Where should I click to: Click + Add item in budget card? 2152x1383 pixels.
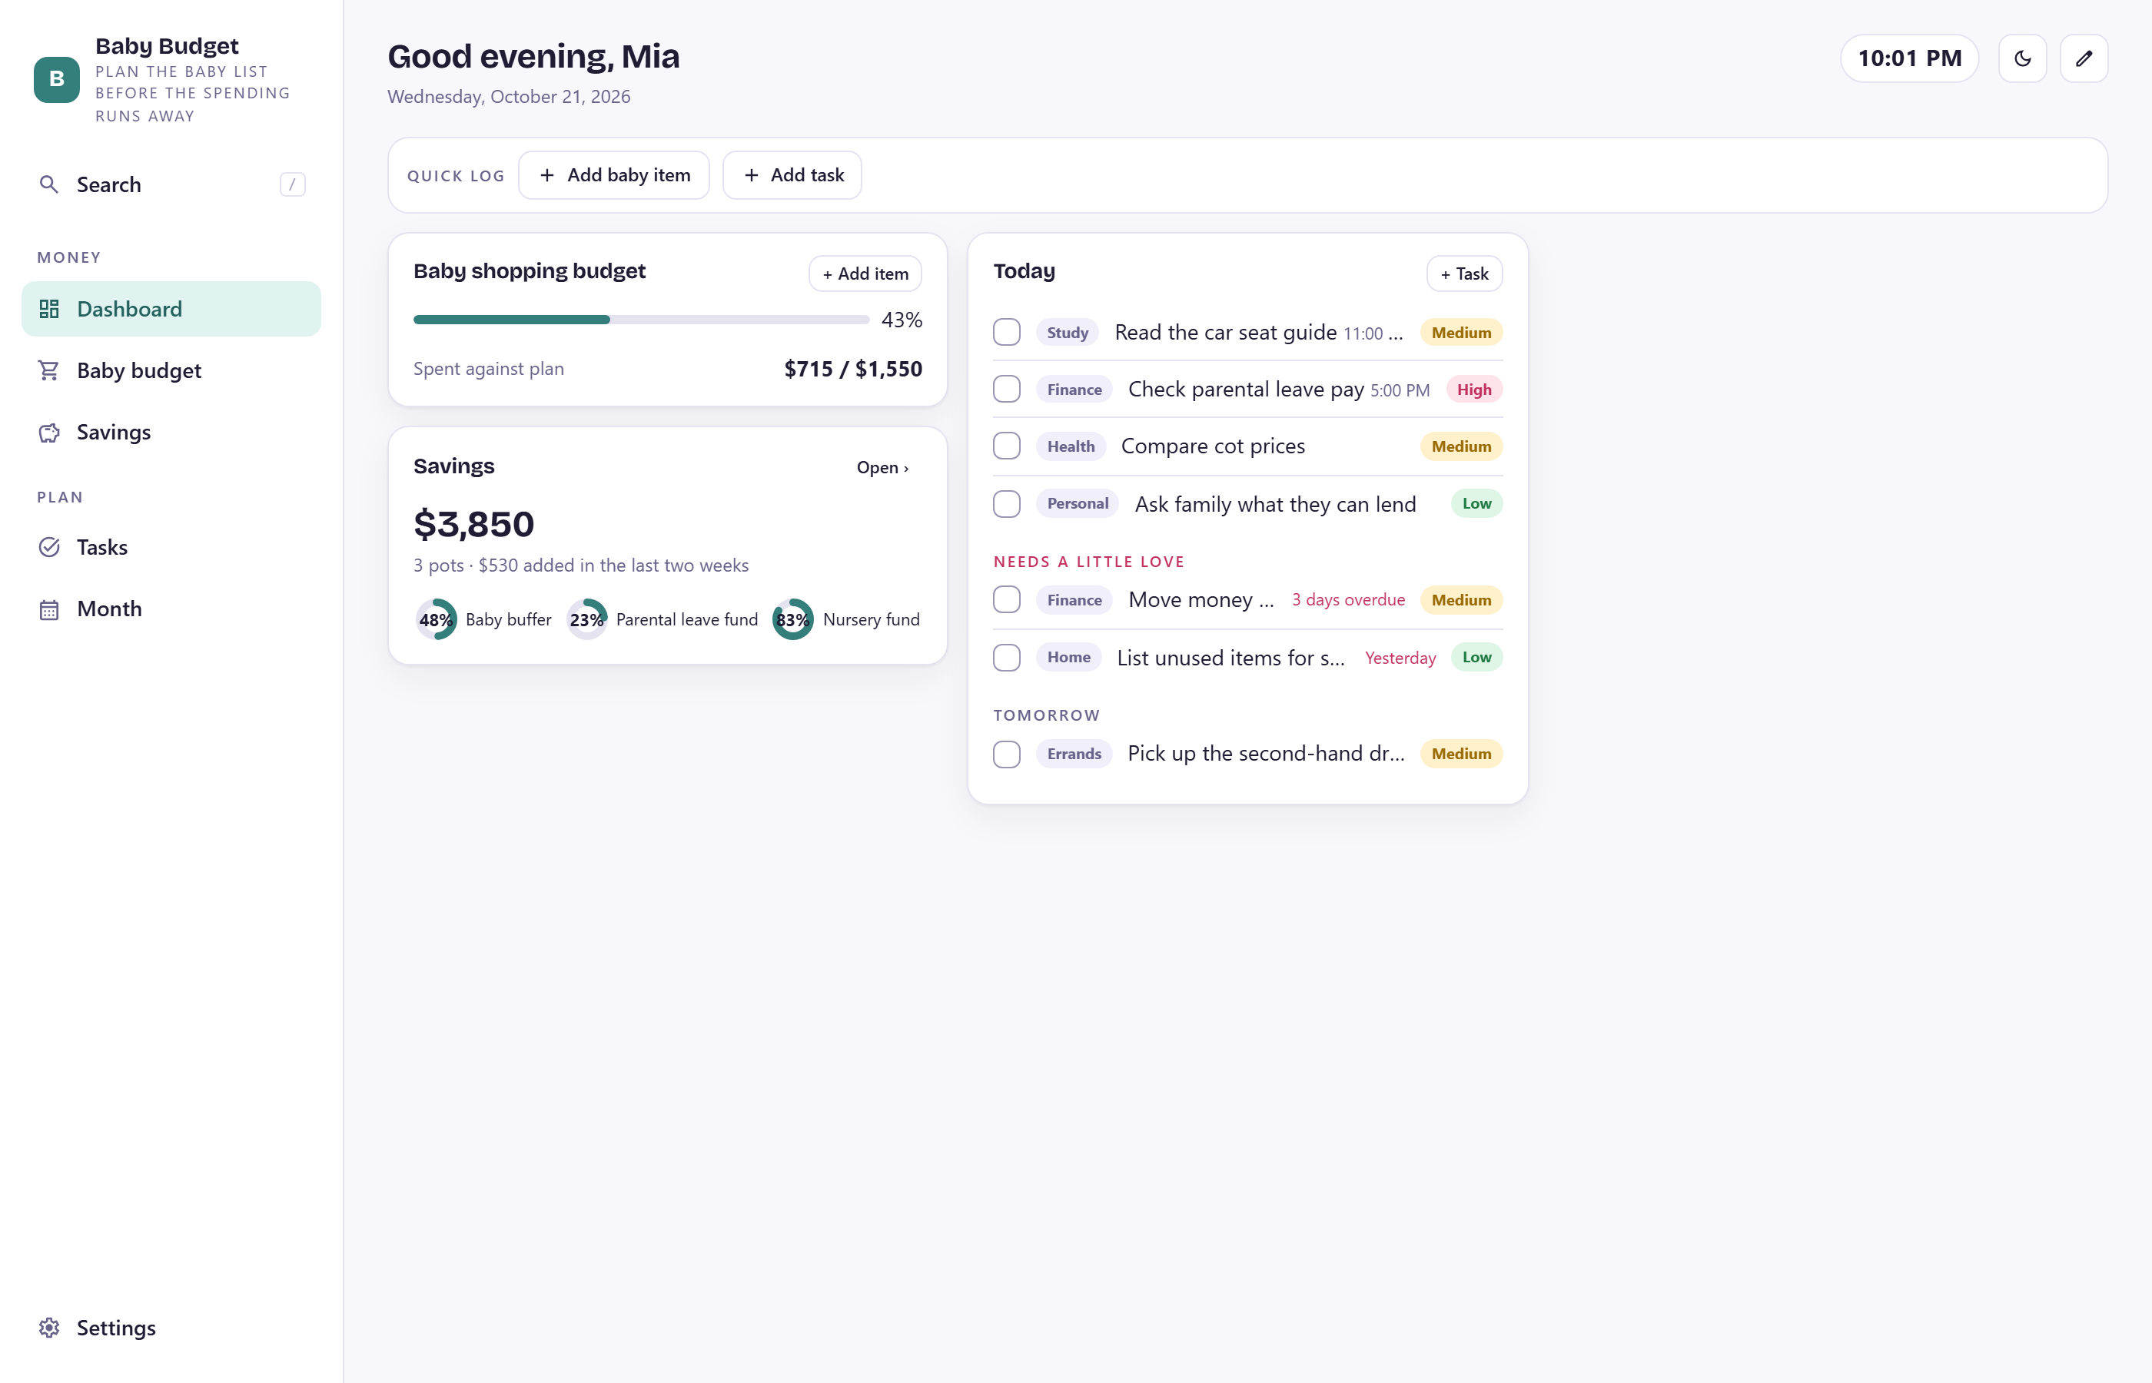pos(865,274)
